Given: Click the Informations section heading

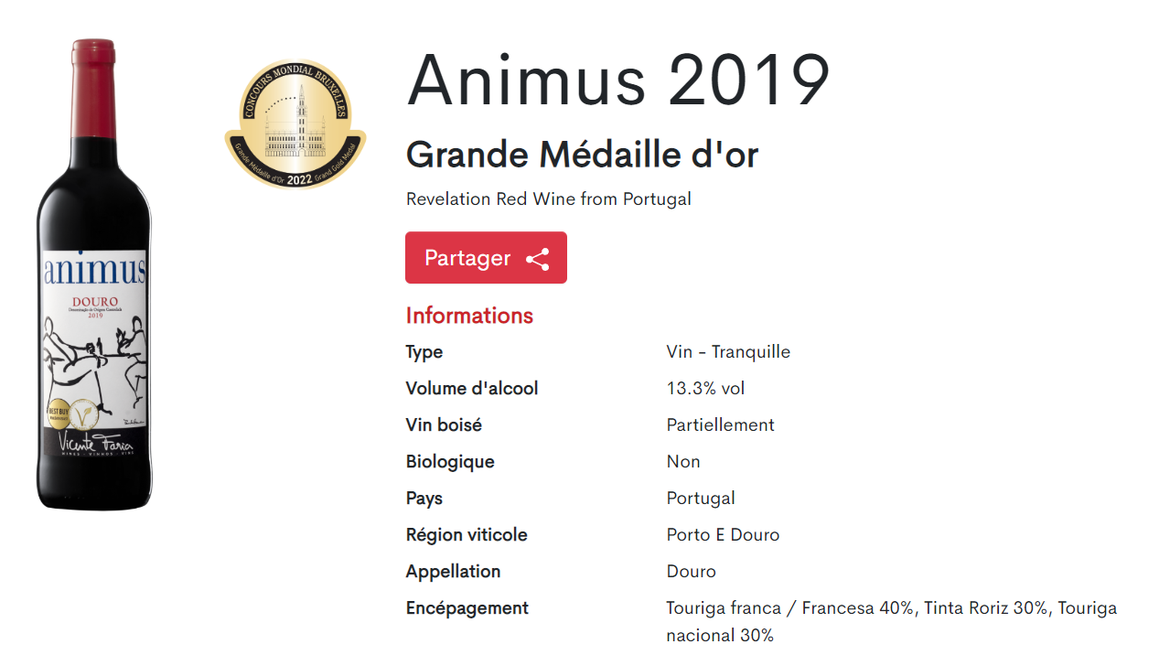Looking at the screenshot, I should (469, 316).
